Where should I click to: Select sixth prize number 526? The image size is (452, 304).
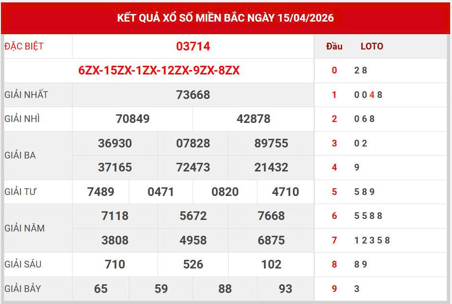[193, 265]
